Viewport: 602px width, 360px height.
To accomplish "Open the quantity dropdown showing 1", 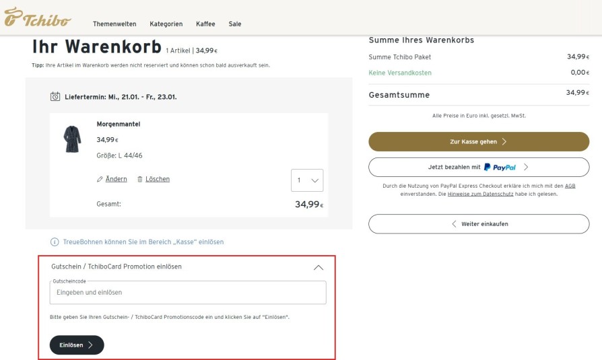I will tap(307, 180).
